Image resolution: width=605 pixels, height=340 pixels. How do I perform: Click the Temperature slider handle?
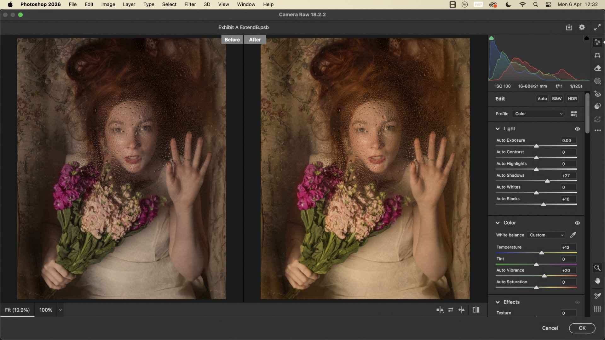click(541, 253)
